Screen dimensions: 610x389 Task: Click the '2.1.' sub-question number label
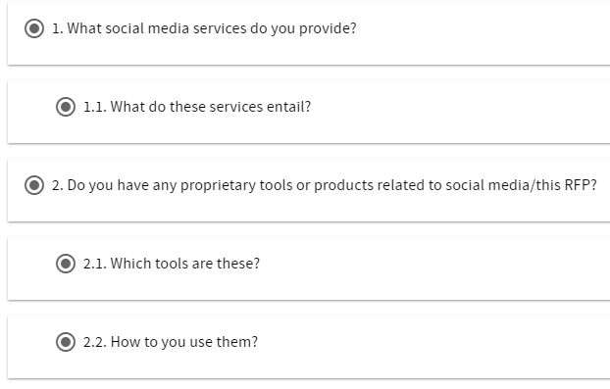pyautogui.click(x=95, y=264)
